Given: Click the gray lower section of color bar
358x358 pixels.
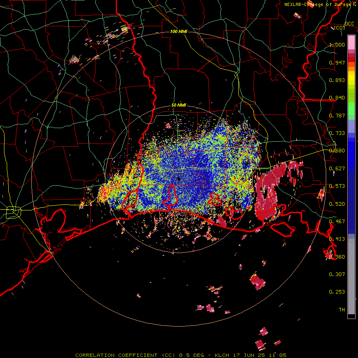Looking at the screenshot, I should click(x=351, y=276).
